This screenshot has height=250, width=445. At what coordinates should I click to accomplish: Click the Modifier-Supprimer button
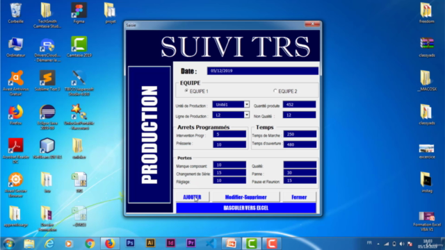tap(245, 197)
